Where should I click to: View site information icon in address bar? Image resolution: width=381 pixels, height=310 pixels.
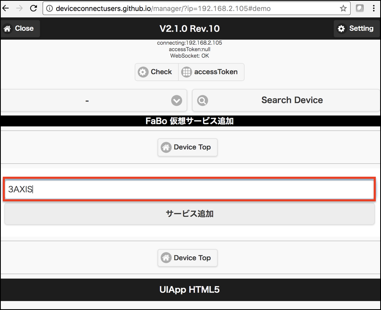pyautogui.click(x=50, y=8)
